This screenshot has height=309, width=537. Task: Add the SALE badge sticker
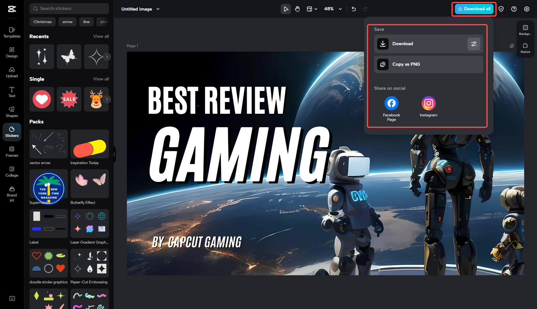coord(69,99)
